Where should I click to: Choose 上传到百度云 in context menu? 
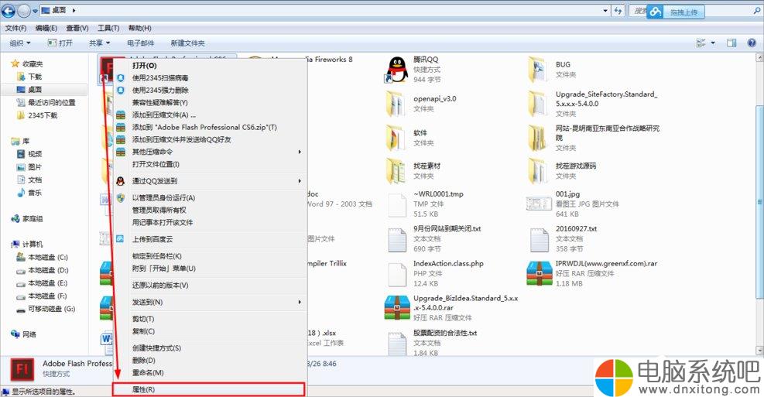coord(210,239)
